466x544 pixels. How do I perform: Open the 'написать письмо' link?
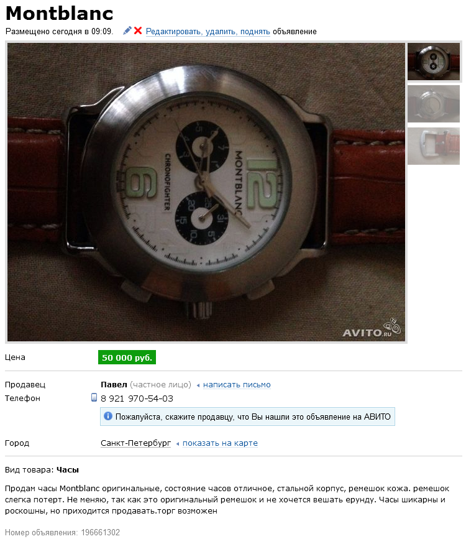pos(237,385)
